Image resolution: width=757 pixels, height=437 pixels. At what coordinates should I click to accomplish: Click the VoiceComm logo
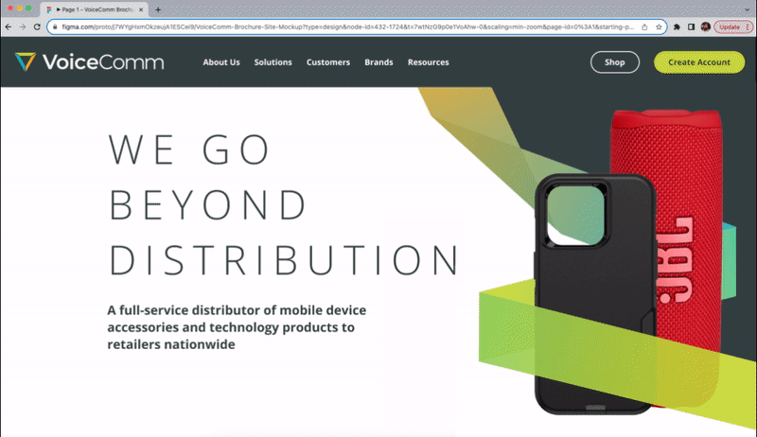pos(89,62)
